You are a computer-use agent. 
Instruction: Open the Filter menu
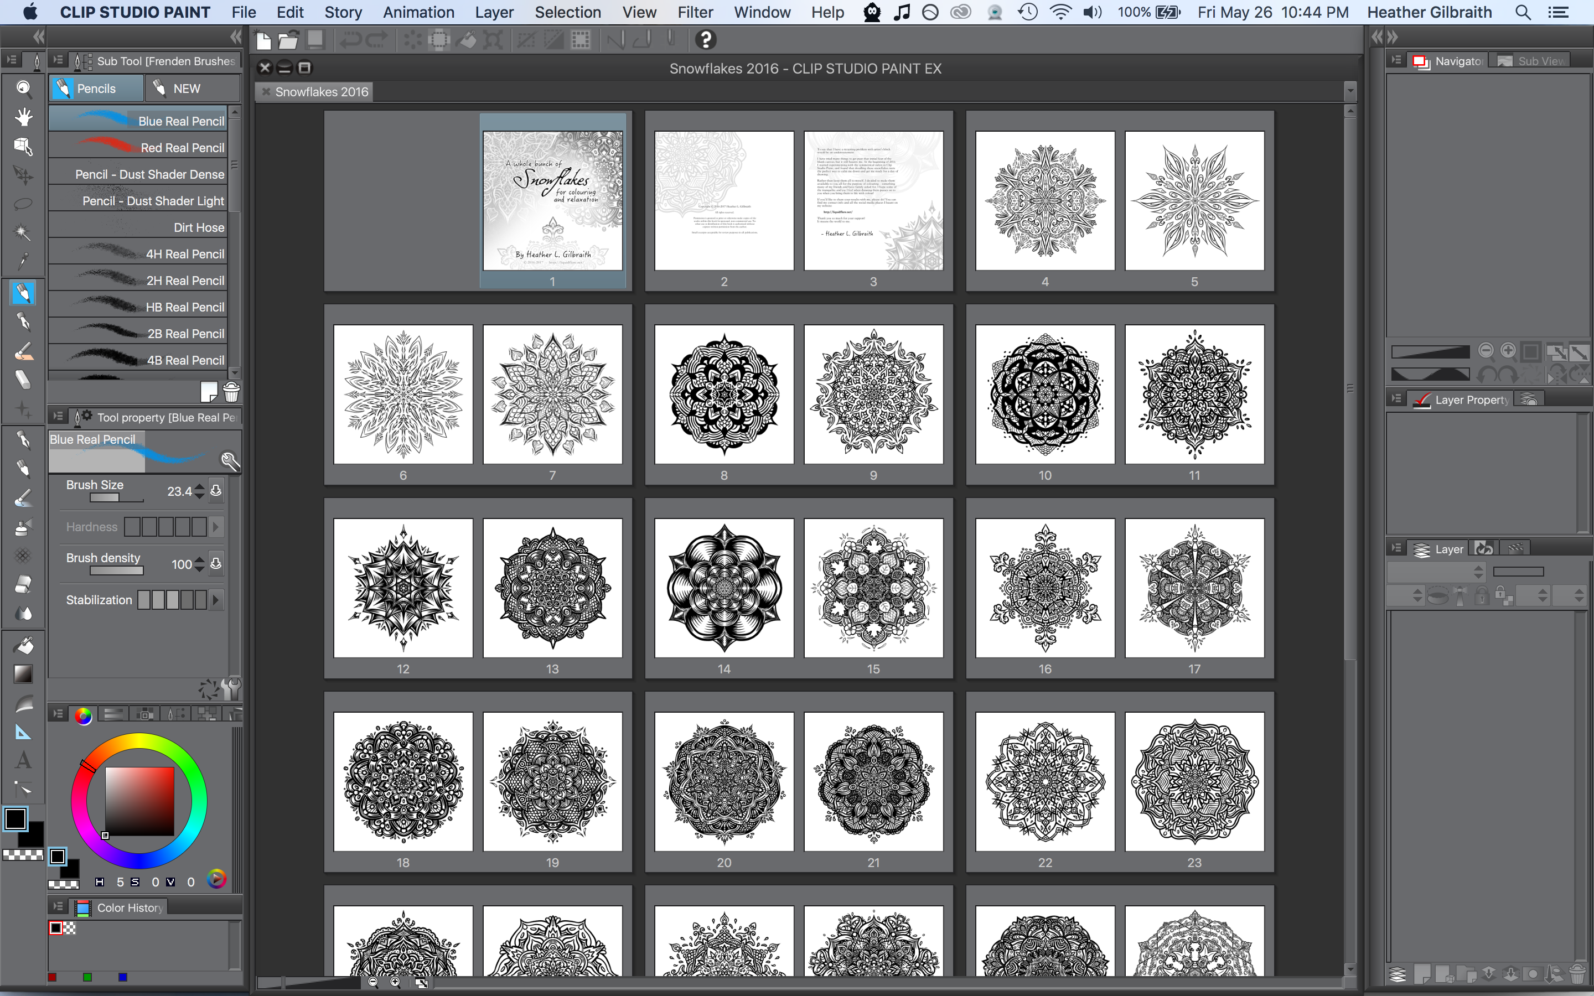pyautogui.click(x=695, y=12)
